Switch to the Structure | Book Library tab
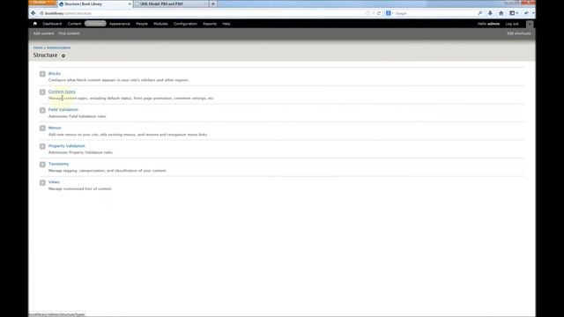Image resolution: width=564 pixels, height=317 pixels. coord(94,4)
